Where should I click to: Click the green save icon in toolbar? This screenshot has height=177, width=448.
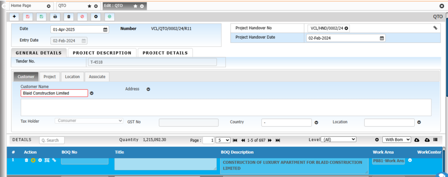[x=41, y=17]
